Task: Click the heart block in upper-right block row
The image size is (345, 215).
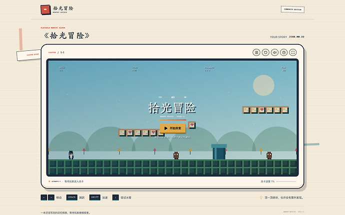Action: (x=262, y=110)
